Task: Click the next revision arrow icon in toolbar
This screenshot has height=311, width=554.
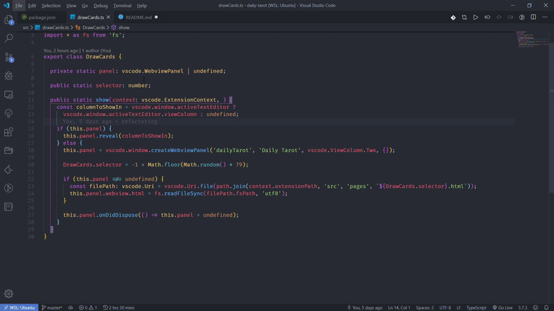Action: 510,17
